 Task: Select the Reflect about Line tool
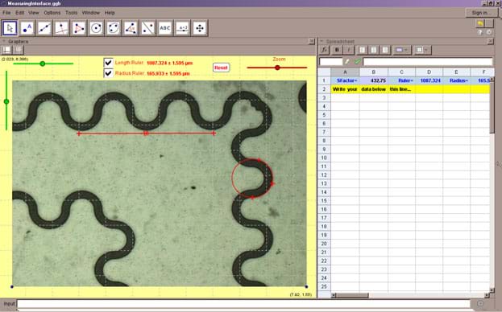coord(148,28)
